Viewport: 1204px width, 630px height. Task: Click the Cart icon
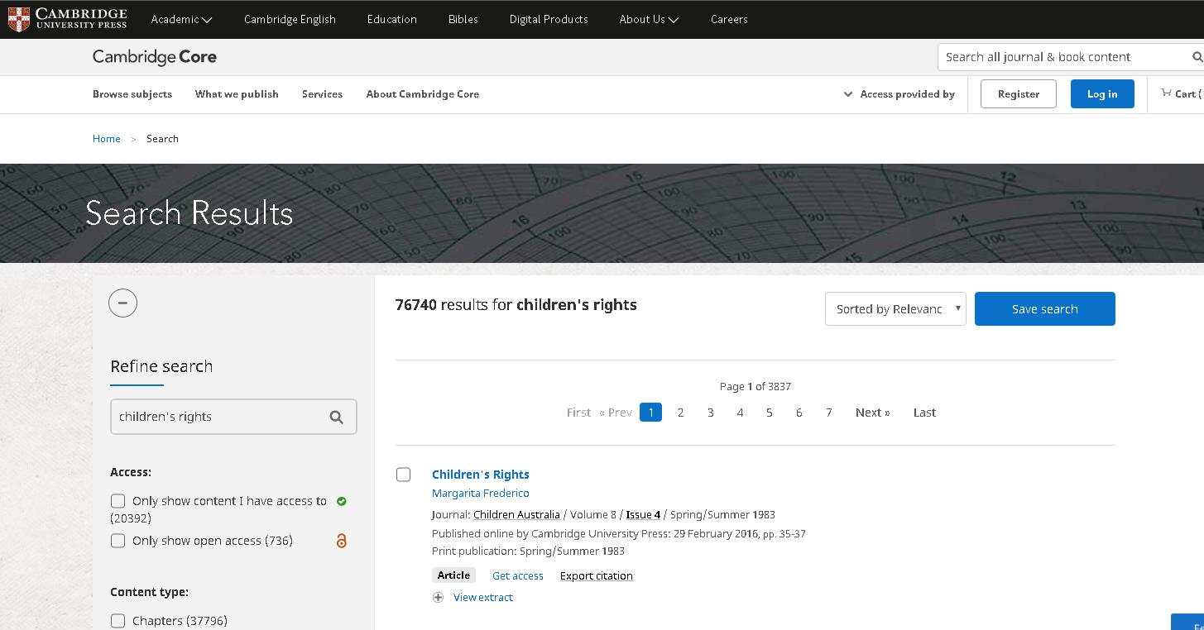click(1166, 93)
